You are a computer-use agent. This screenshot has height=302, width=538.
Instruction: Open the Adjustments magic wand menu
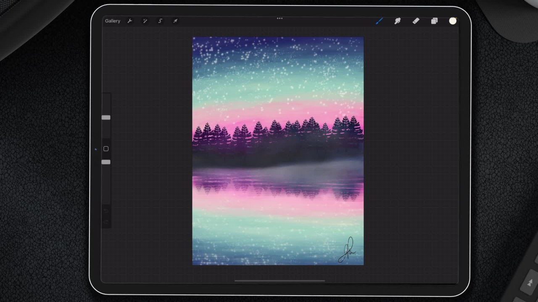coord(145,21)
